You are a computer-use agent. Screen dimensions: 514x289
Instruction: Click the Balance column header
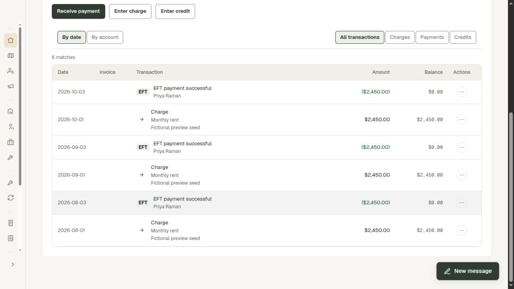pyautogui.click(x=434, y=72)
